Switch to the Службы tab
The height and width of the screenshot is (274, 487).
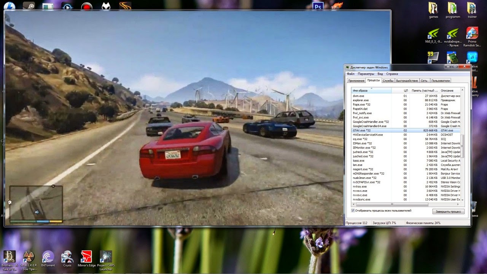[388, 81]
